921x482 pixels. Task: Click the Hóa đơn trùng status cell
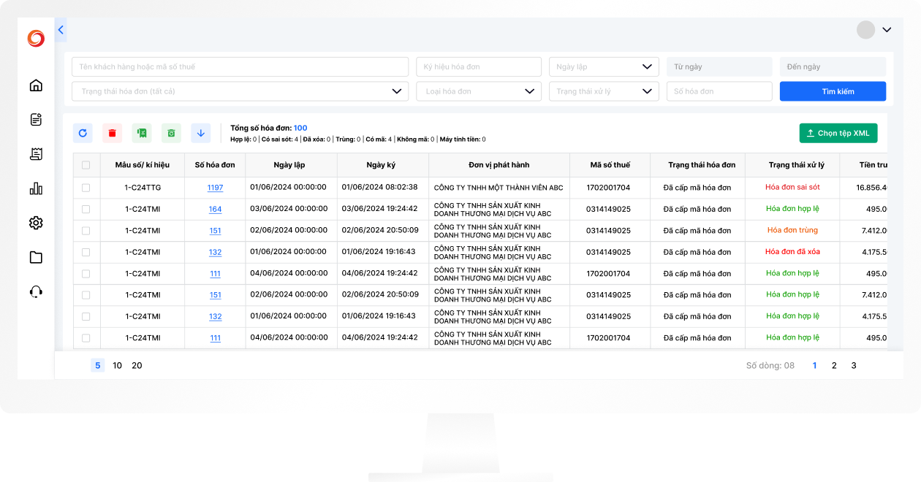[x=792, y=230]
